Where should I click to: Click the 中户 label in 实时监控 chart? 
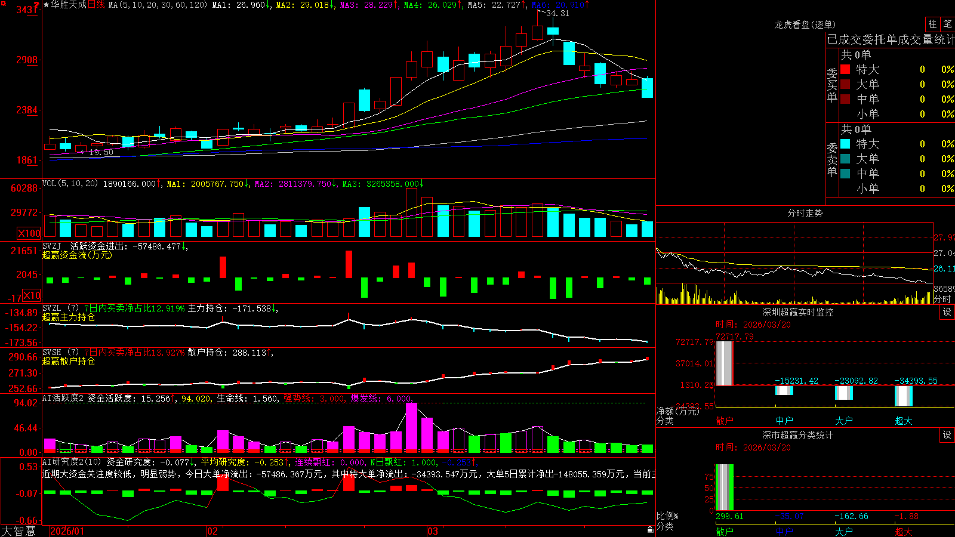tap(784, 421)
